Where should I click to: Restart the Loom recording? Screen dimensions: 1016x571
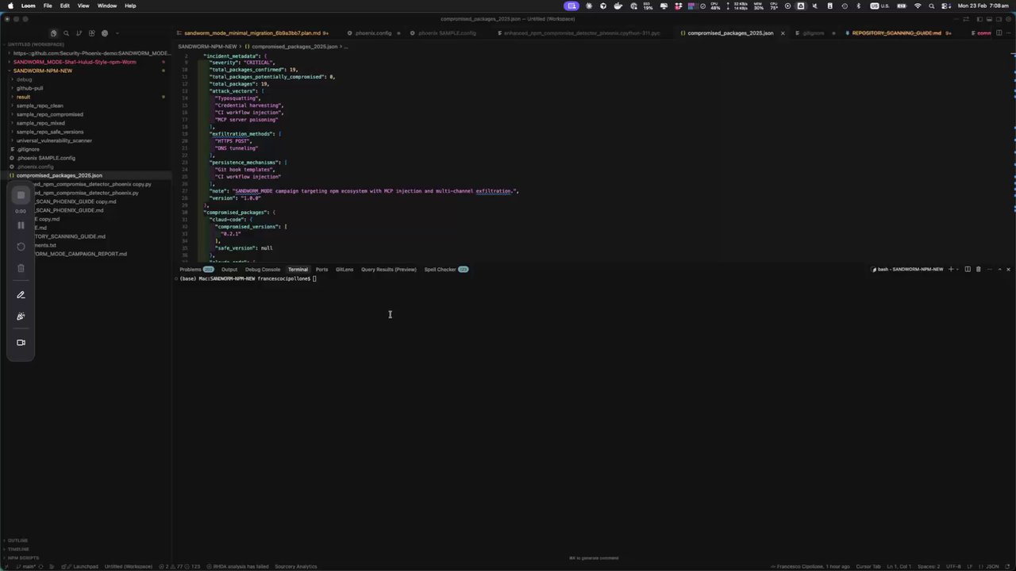click(x=21, y=247)
